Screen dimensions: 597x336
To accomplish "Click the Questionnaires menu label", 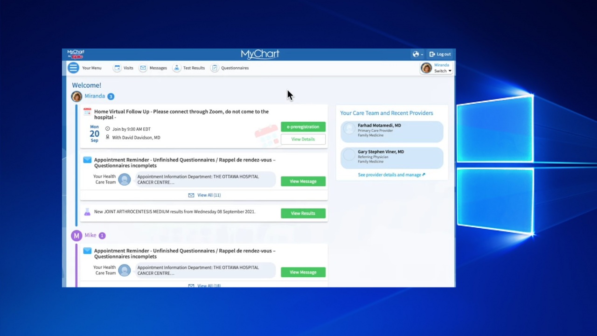I will click(235, 68).
